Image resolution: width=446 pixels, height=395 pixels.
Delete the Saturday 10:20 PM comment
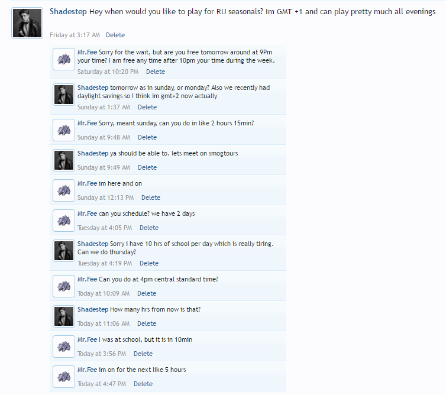point(156,72)
